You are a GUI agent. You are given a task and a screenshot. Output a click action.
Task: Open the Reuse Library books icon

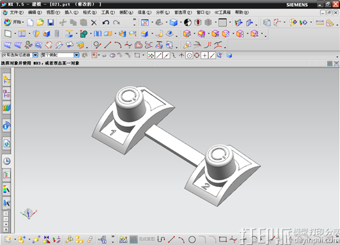7,108
